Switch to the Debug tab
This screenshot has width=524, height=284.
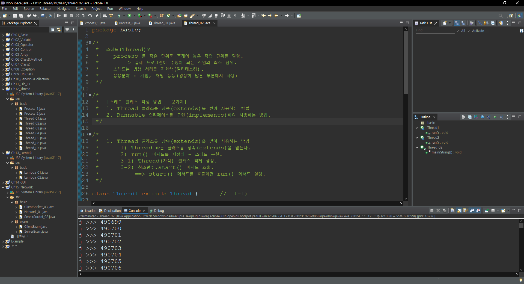point(157,211)
